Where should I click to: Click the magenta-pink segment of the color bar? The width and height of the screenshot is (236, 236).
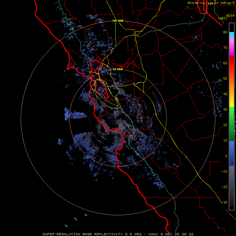click(x=232, y=47)
